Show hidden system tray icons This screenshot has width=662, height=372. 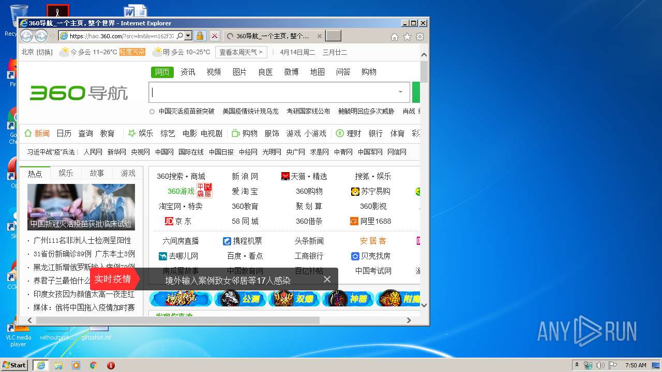click(x=577, y=365)
